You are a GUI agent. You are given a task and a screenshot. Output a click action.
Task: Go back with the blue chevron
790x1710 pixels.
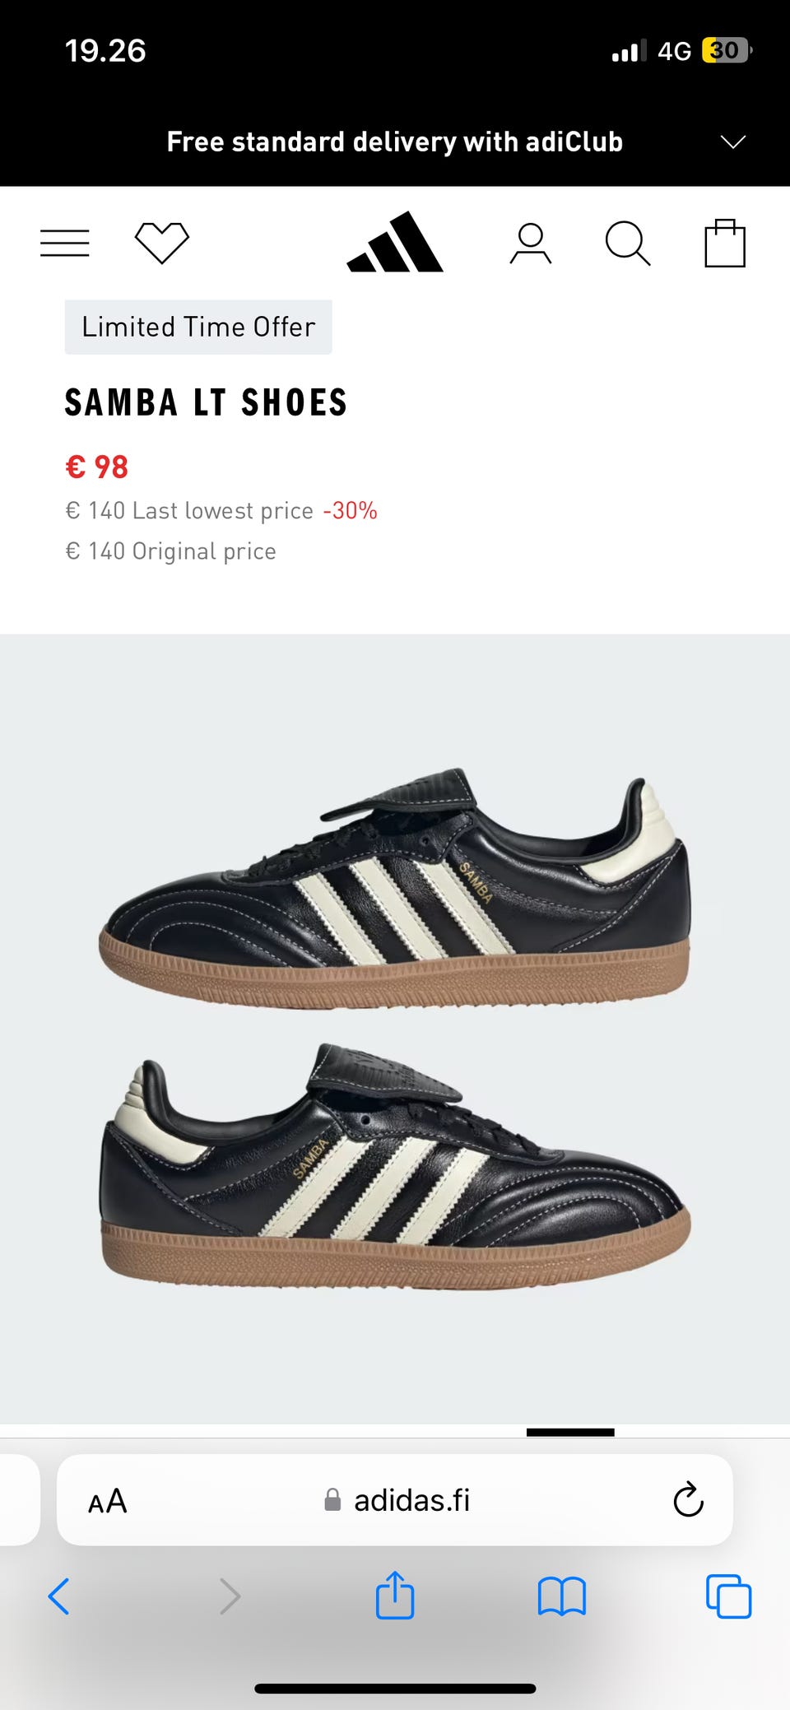coord(59,1596)
